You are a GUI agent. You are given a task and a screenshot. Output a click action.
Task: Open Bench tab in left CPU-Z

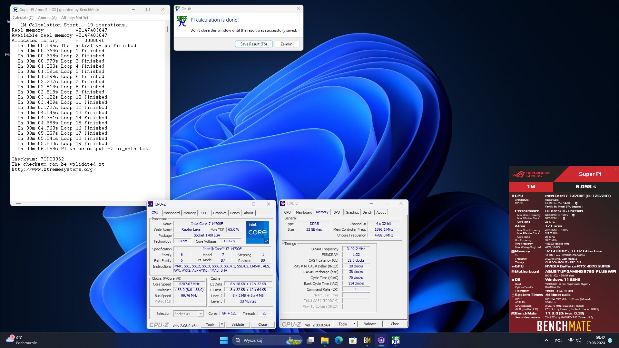(x=235, y=213)
